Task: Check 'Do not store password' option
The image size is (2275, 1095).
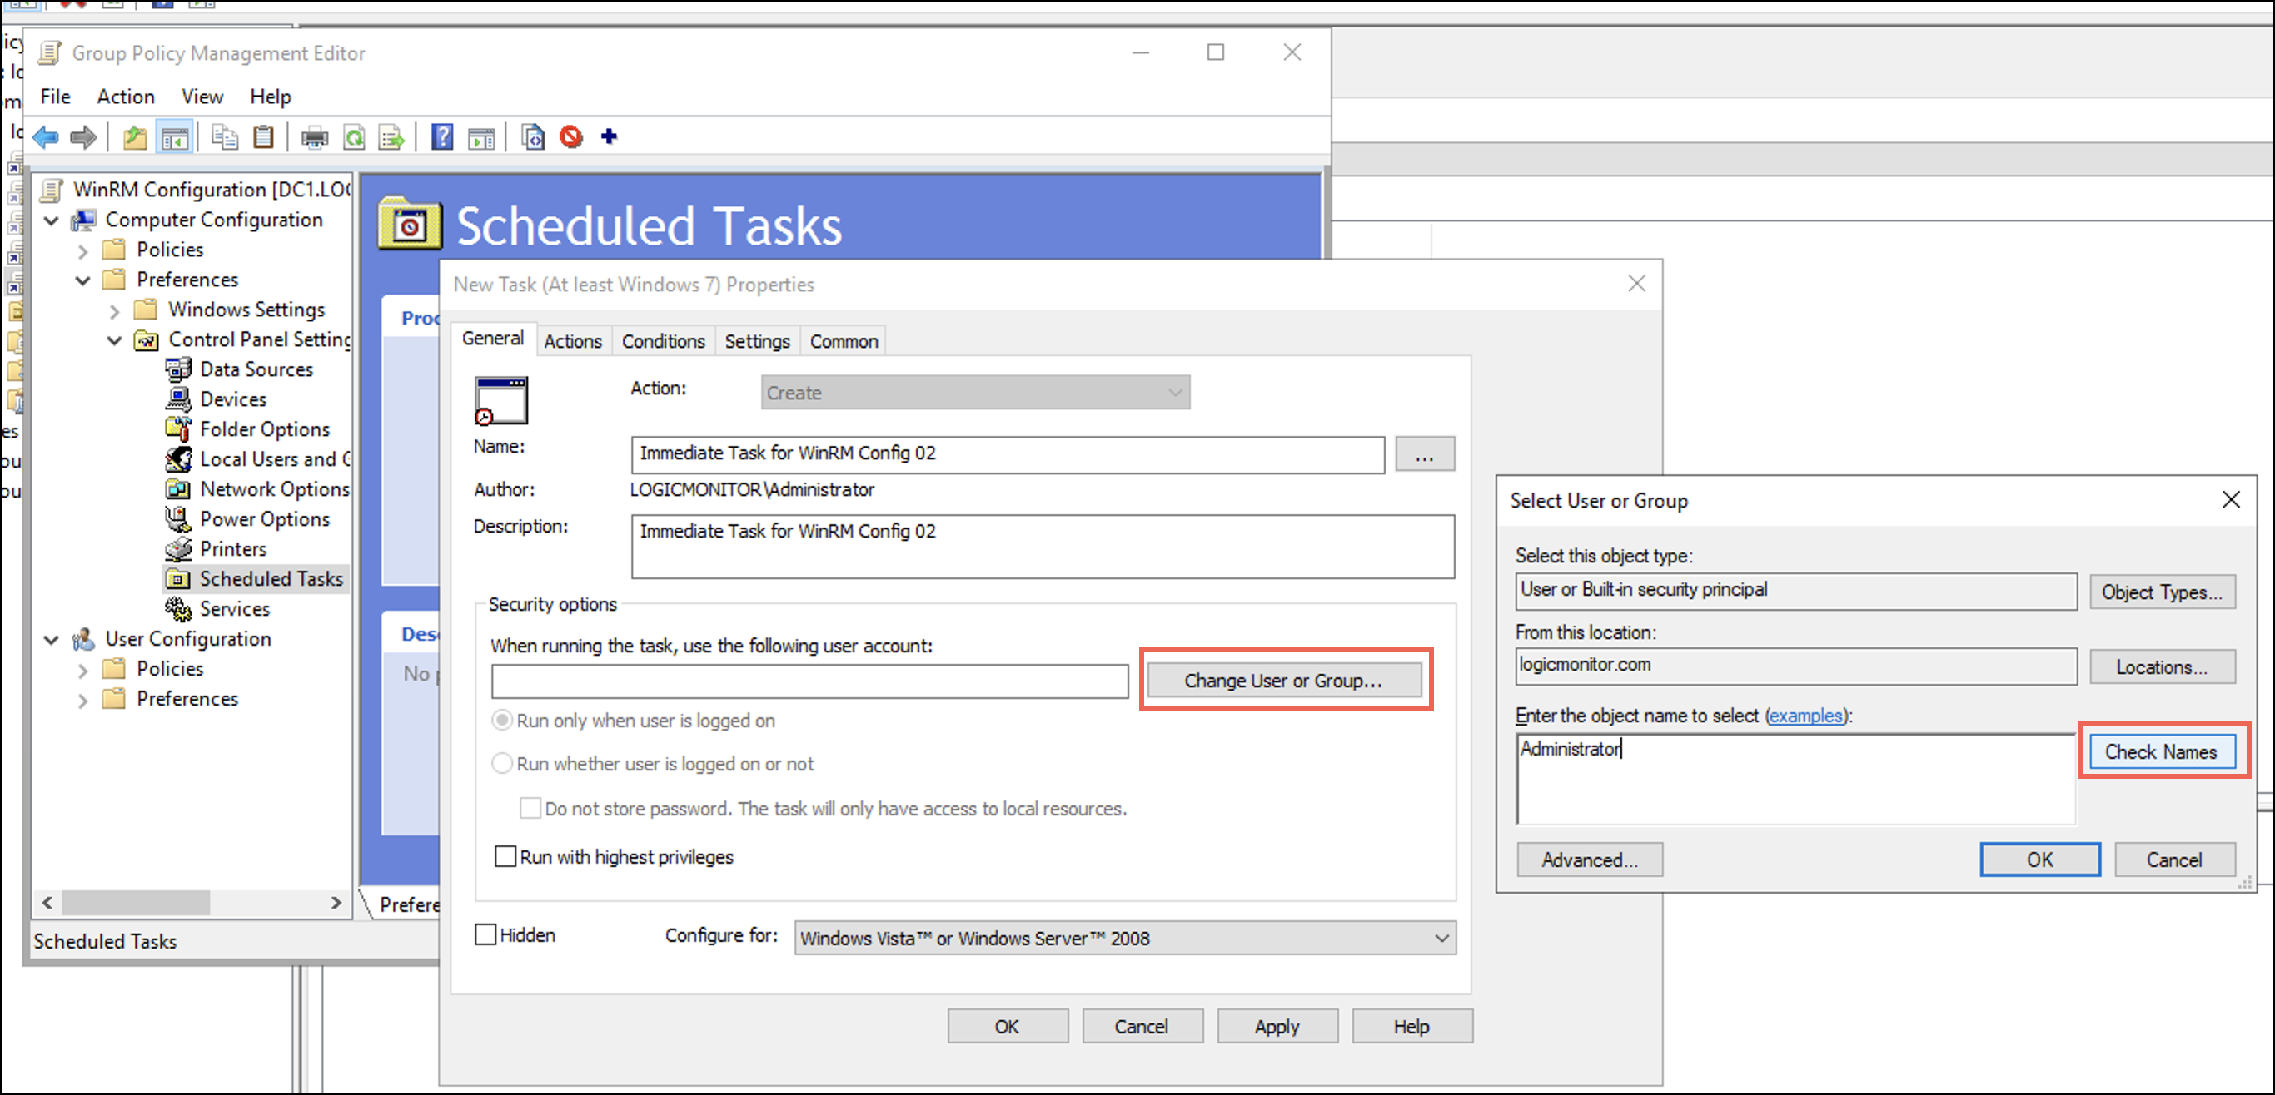Action: (x=530, y=808)
